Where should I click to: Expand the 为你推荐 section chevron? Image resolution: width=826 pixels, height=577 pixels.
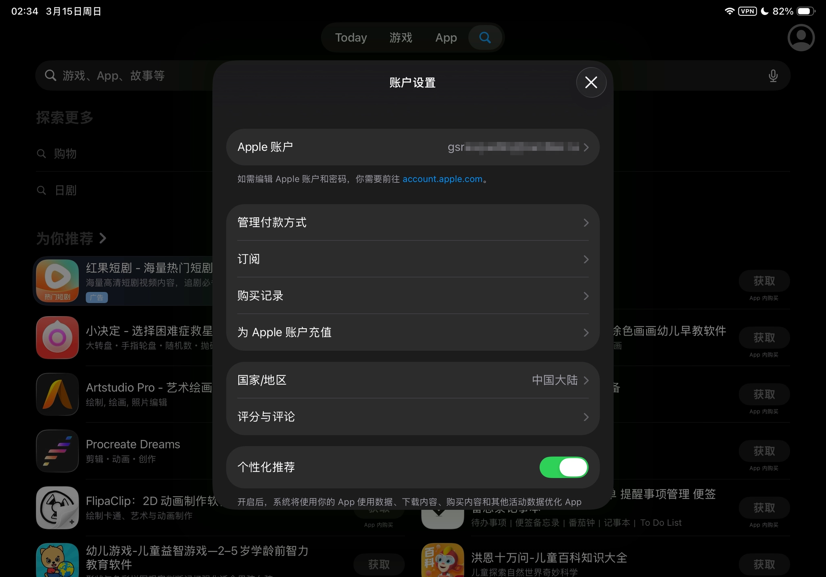click(103, 238)
